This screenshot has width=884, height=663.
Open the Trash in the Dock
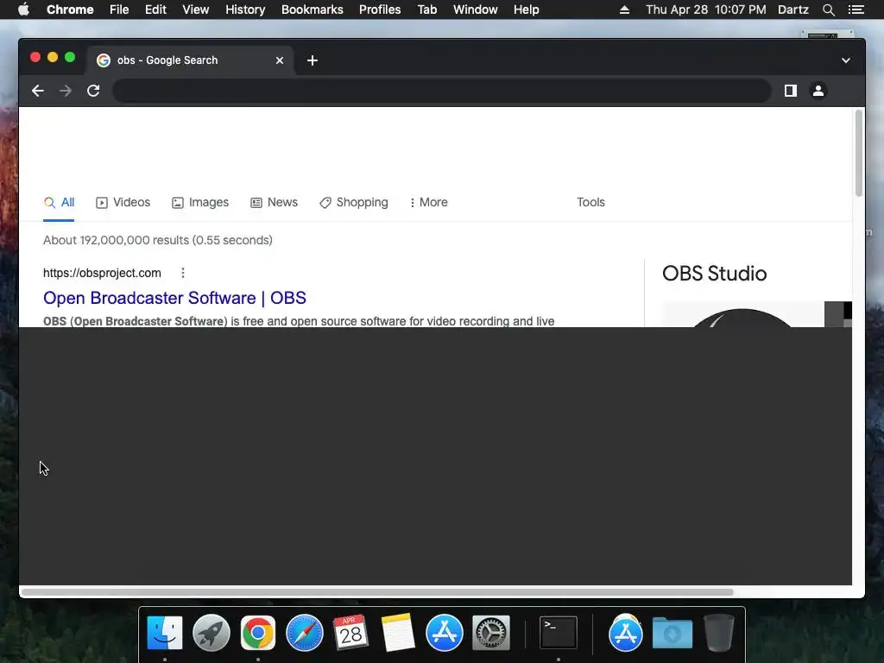[719, 633]
